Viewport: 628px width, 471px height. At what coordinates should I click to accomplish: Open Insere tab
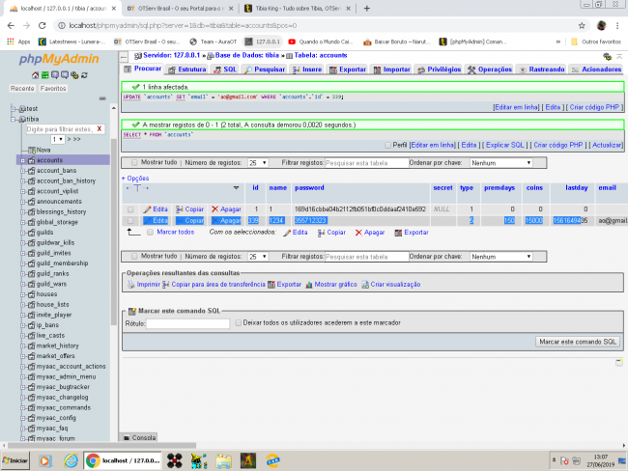pos(307,69)
